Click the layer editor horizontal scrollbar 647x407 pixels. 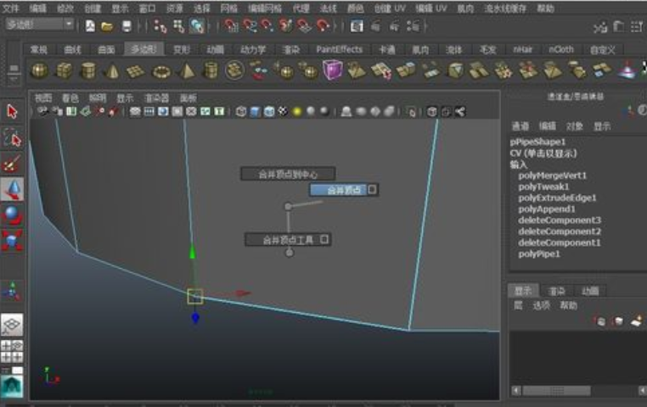(x=577, y=391)
